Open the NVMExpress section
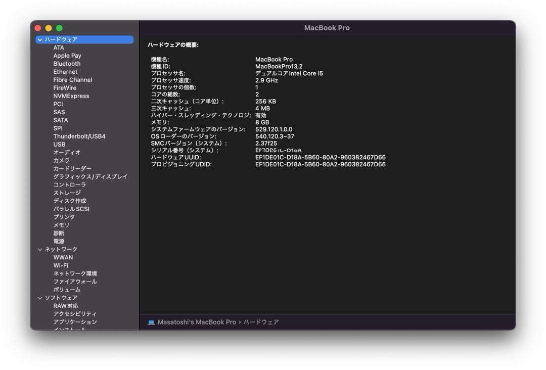 [x=71, y=96]
